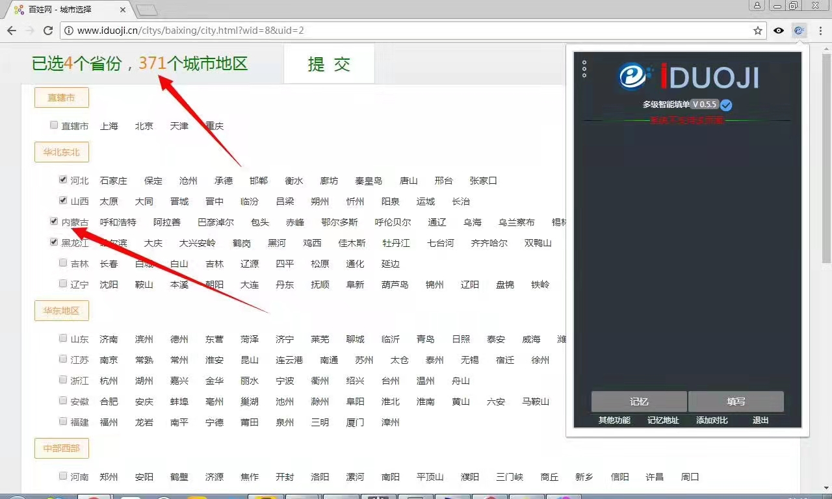Select the 江苏 province checkbox

(63, 359)
